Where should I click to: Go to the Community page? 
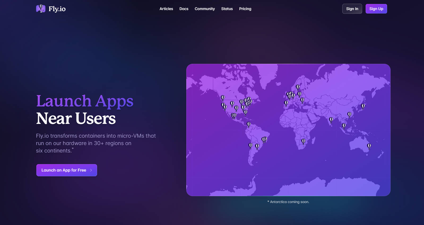pos(205,9)
